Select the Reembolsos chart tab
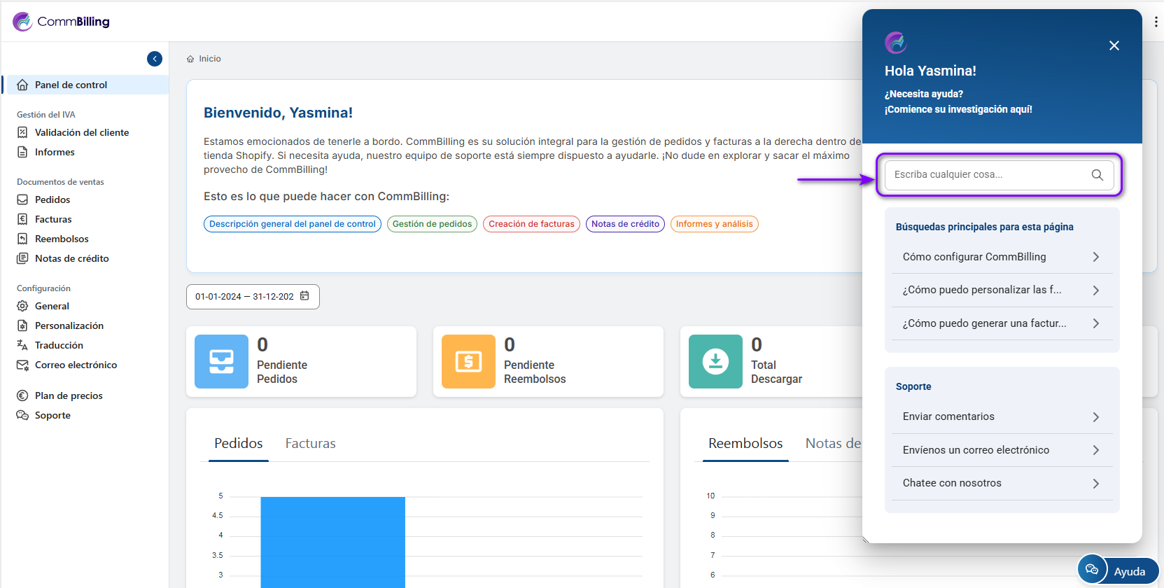Screen dimensions: 1164x588 (745, 443)
